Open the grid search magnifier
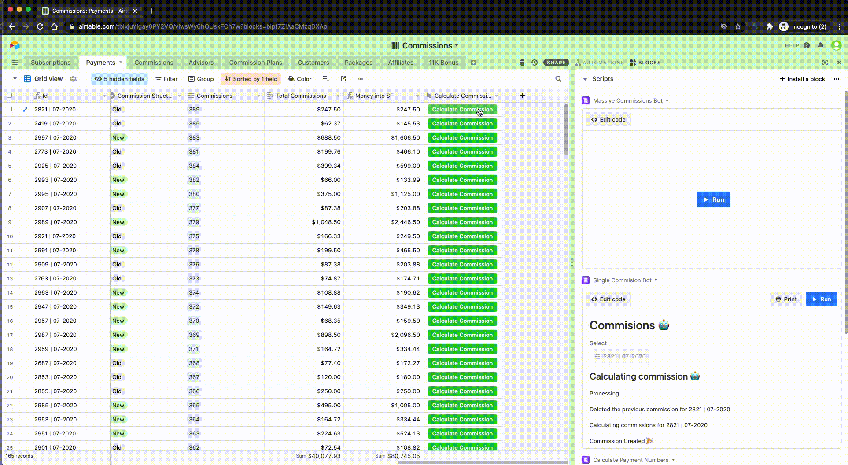This screenshot has width=848, height=465. coord(558,79)
